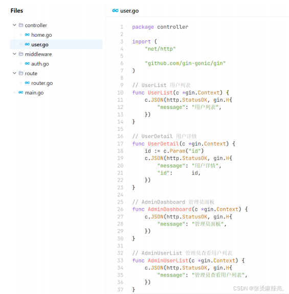Open main.go file
The width and height of the screenshot is (289, 294).
[x=34, y=93]
